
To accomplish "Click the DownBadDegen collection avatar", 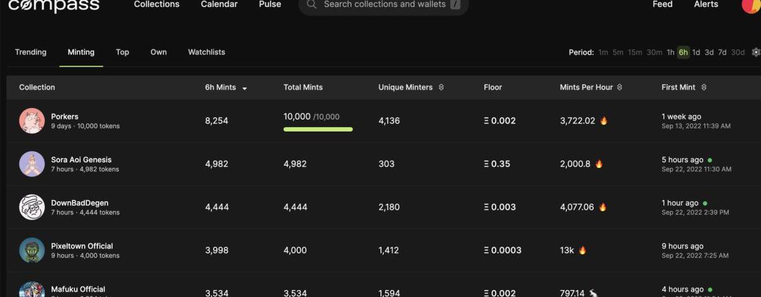I will [x=31, y=207].
